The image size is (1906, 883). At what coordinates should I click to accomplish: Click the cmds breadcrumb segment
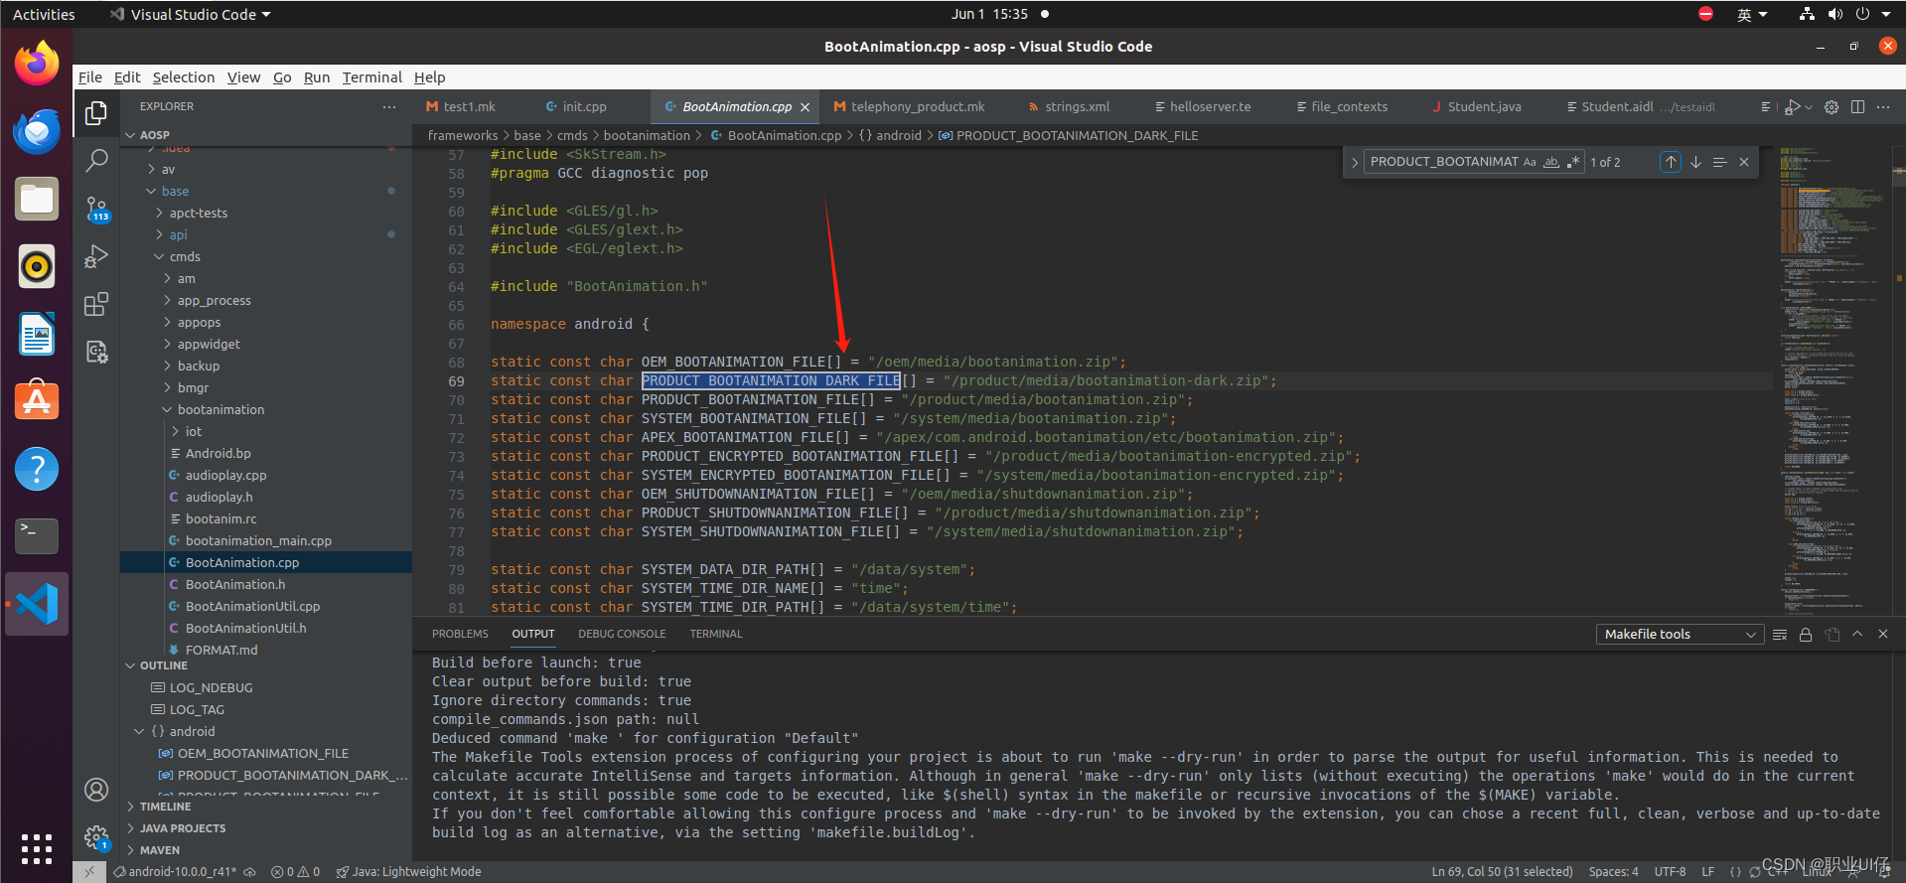point(572,136)
